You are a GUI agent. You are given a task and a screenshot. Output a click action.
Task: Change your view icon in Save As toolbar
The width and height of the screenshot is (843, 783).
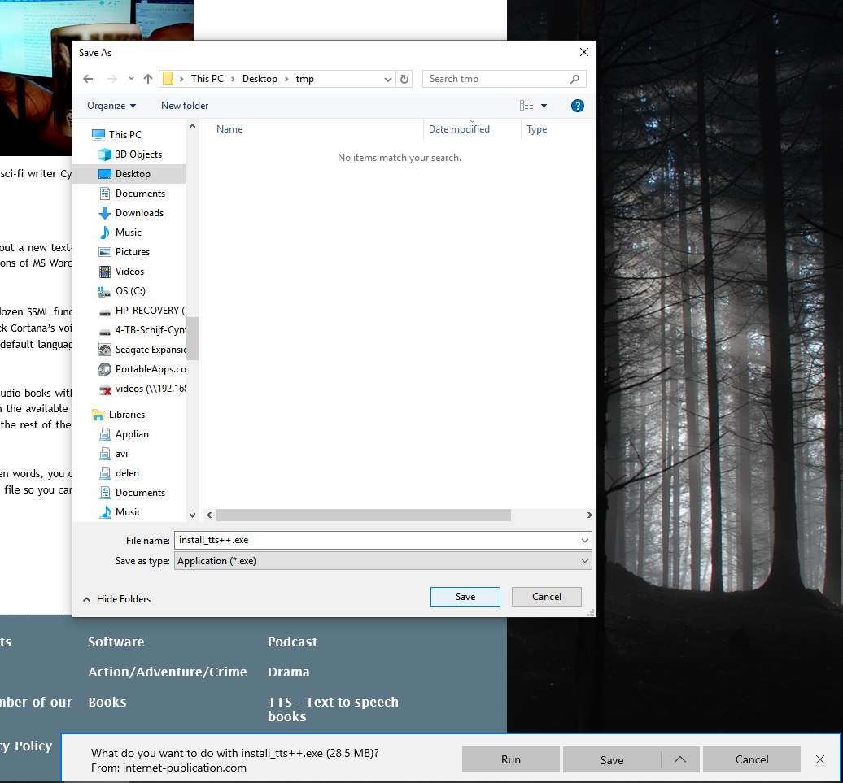click(x=526, y=106)
